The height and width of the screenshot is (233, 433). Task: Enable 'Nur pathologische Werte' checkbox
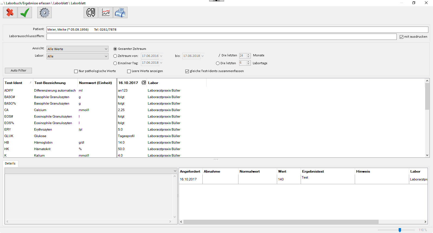76,71
